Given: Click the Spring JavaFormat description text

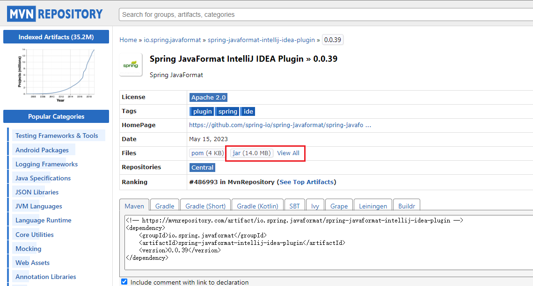Looking at the screenshot, I should pyautogui.click(x=176, y=75).
